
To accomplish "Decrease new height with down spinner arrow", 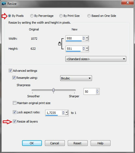I will pyautogui.click(x=84, y=49).
